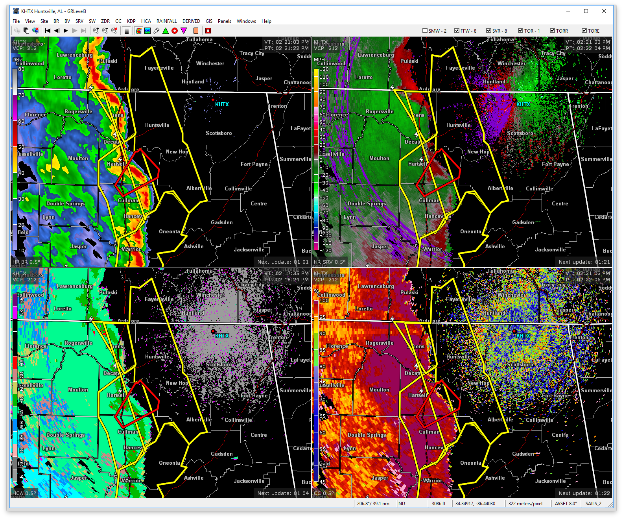Viewport: 623px width, 519px height.
Task: Click the zoom out magnifier icon
Action: click(105, 31)
